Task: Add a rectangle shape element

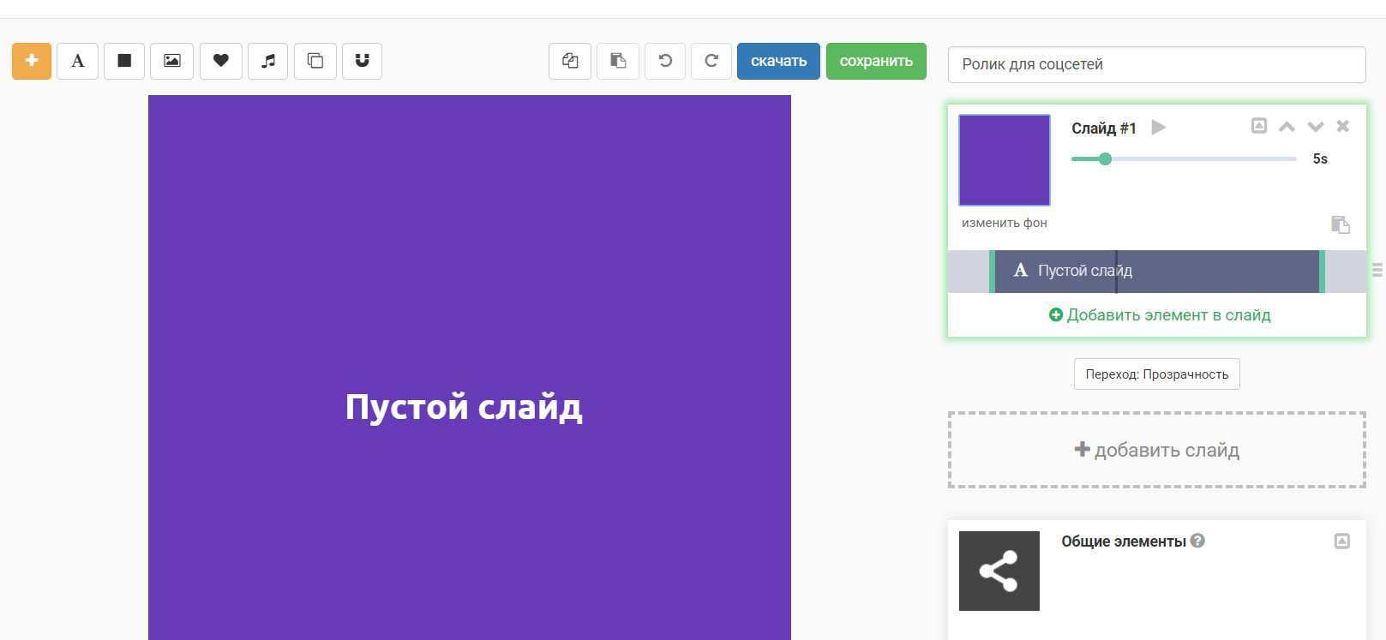Action: 124,61
